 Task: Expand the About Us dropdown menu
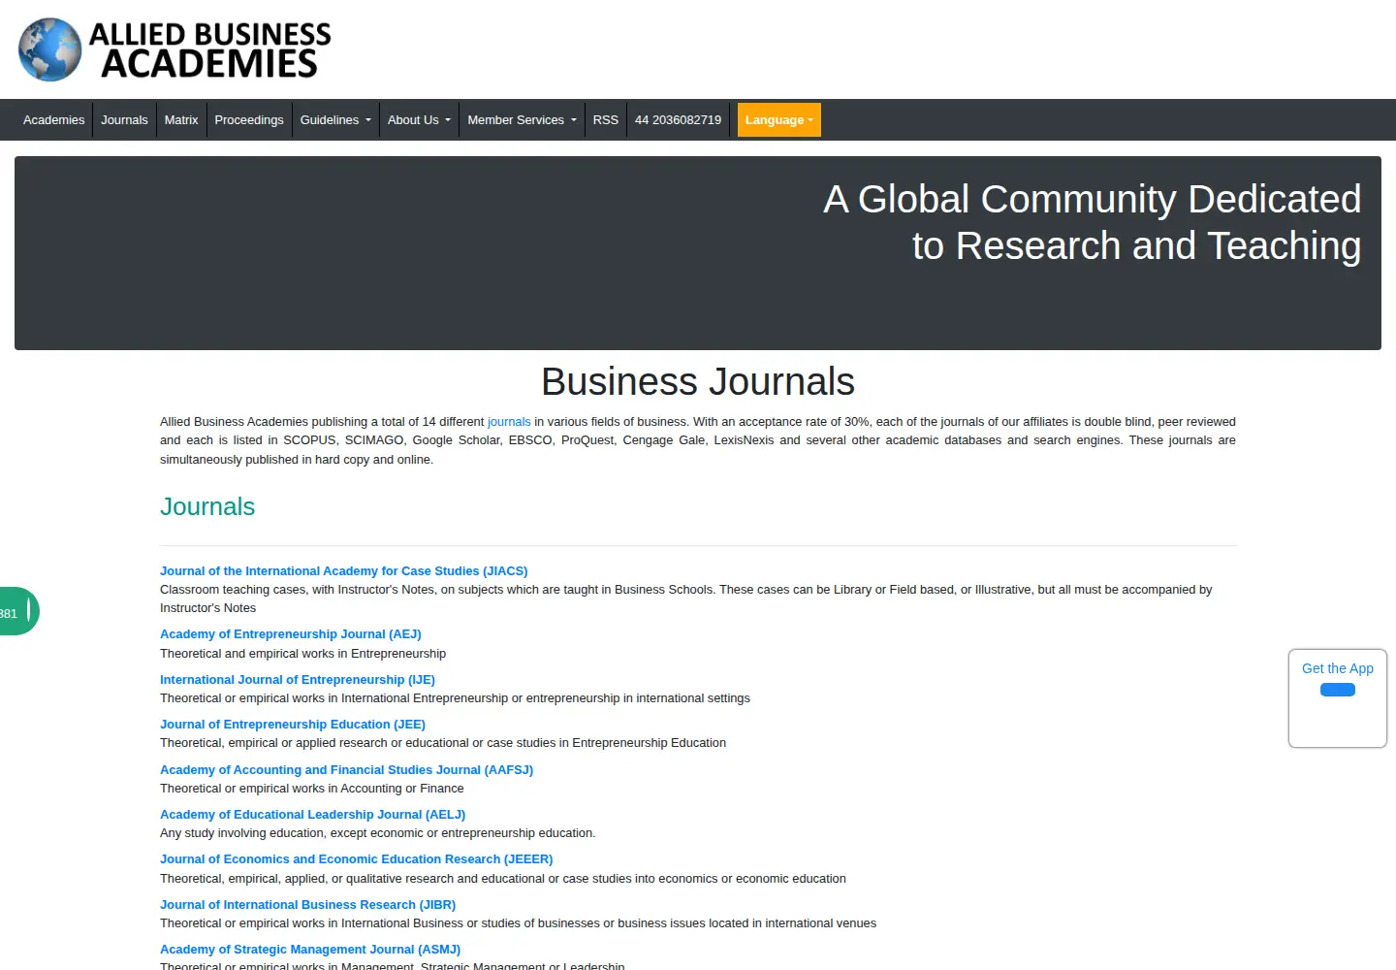(419, 120)
